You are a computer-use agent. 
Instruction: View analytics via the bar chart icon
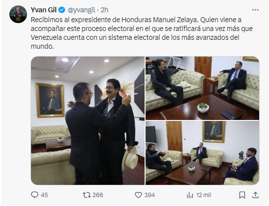pos(190,195)
